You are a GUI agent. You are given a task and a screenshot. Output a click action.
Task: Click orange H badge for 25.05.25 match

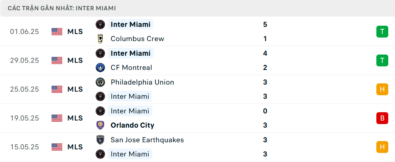382,89
